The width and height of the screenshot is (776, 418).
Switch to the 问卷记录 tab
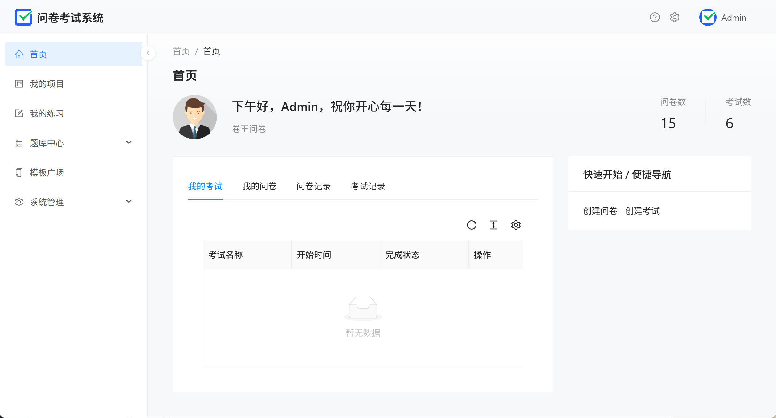(314, 186)
